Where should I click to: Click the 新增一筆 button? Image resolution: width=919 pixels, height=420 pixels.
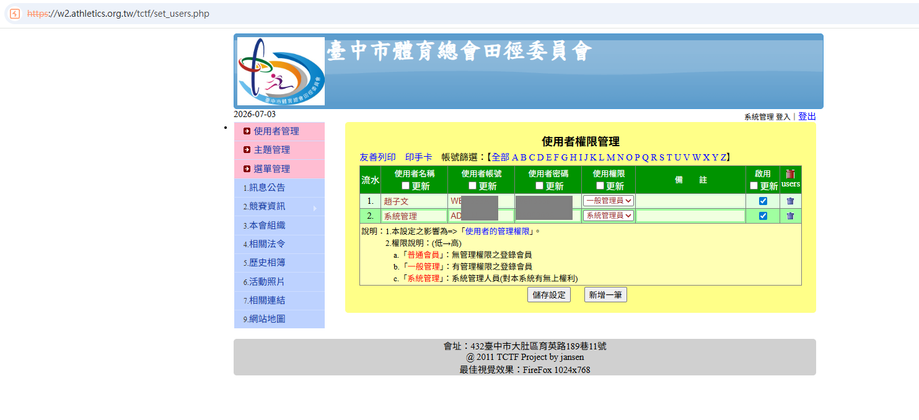605,295
